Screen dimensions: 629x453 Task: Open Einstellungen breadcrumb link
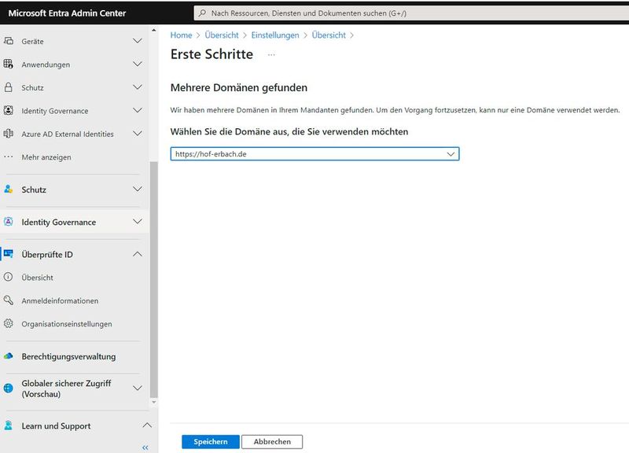(x=275, y=35)
